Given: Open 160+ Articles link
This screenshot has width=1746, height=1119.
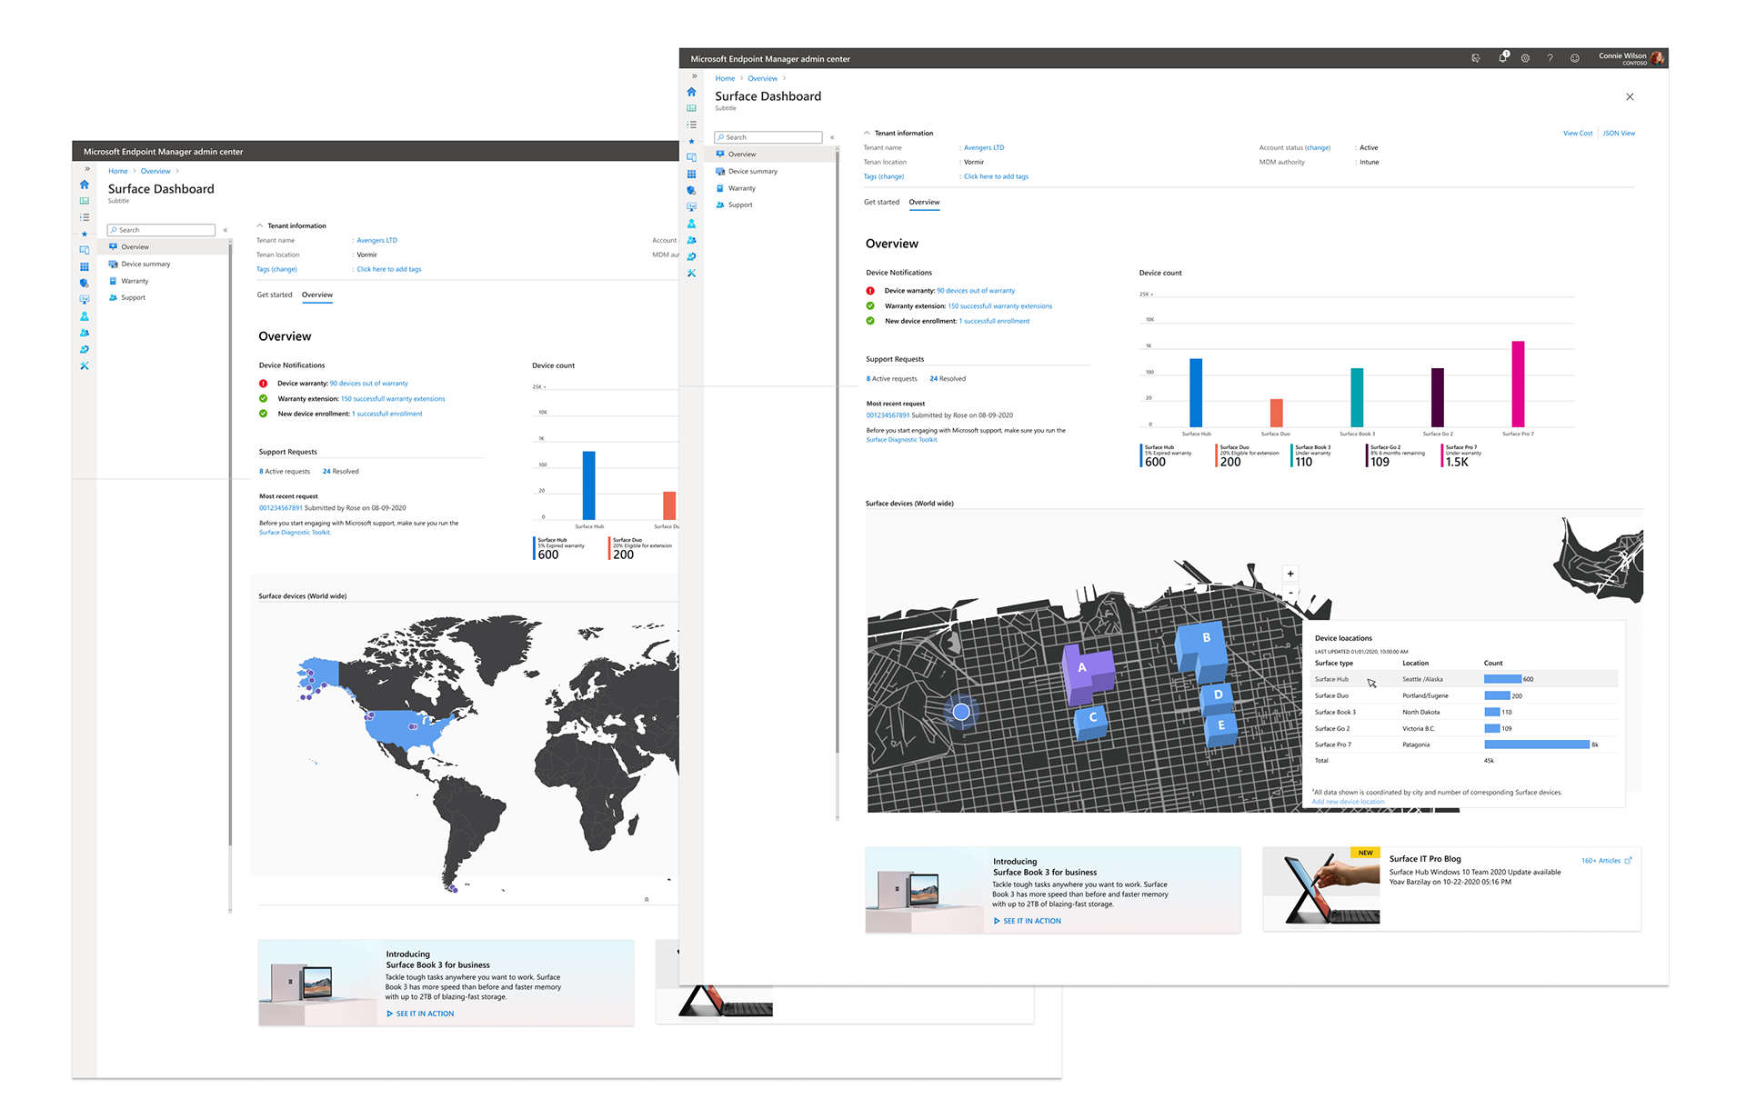Looking at the screenshot, I should tap(1606, 860).
